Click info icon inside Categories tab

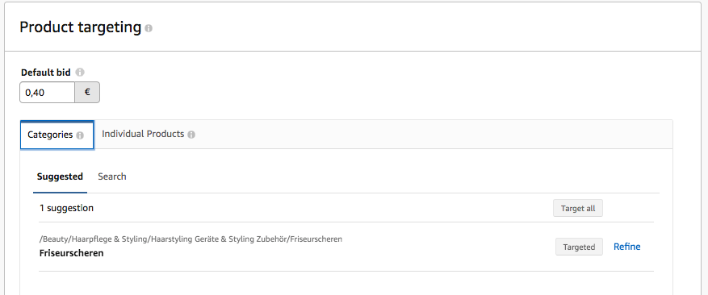[x=80, y=135]
